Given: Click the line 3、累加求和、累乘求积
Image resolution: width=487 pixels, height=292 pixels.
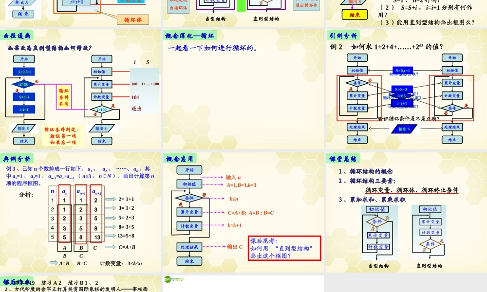Looking at the screenshot, I should click(372, 200).
